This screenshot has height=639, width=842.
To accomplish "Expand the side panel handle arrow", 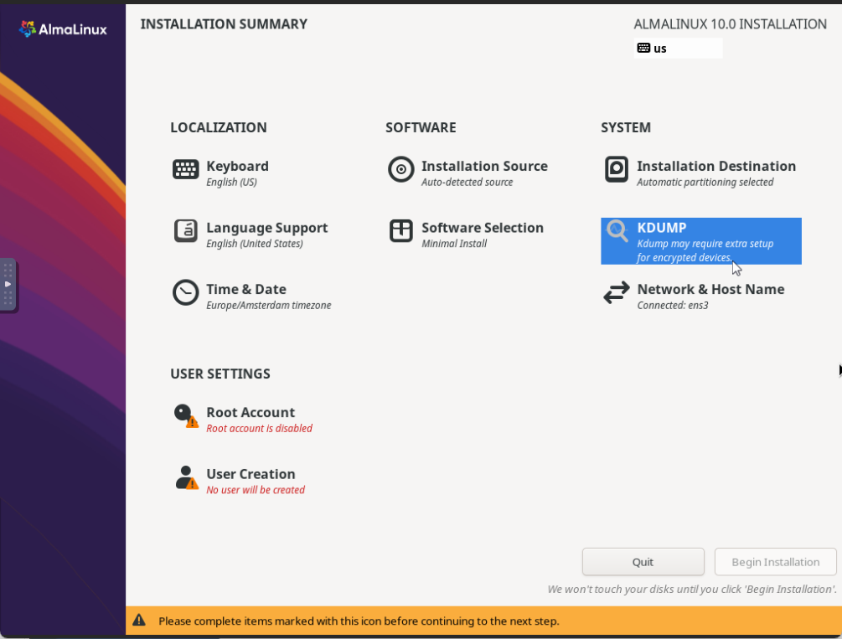I will click(x=8, y=284).
